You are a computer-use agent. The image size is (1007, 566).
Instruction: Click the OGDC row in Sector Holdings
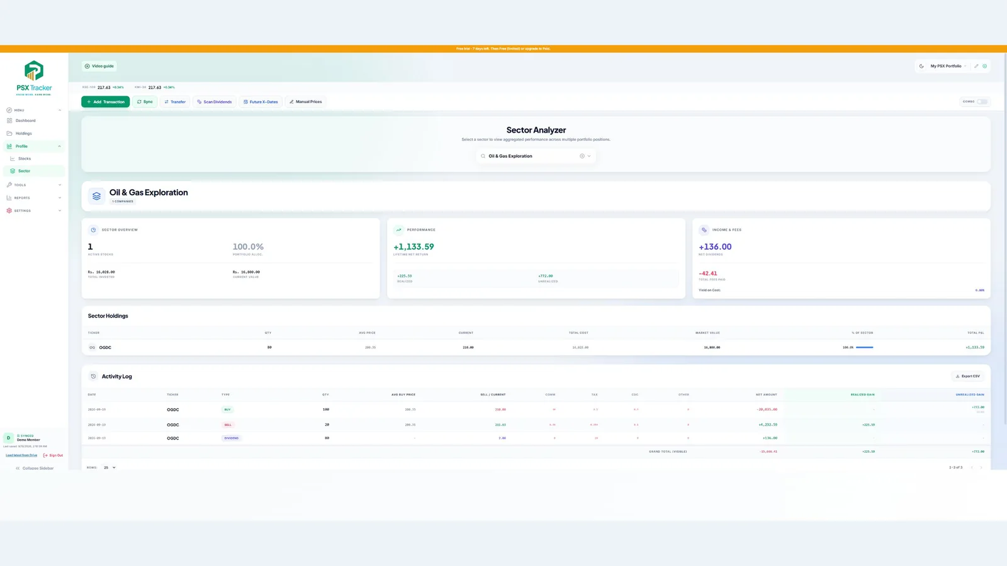click(536, 347)
